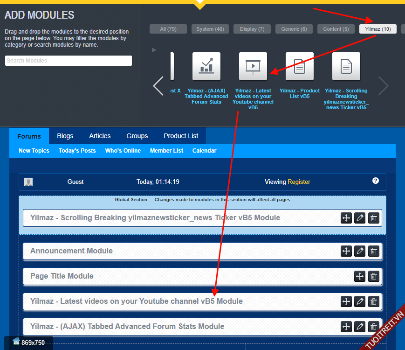The height and width of the screenshot is (350, 405).
Task: Filter modules by Yilmaz (10) category
Action: 378,29
